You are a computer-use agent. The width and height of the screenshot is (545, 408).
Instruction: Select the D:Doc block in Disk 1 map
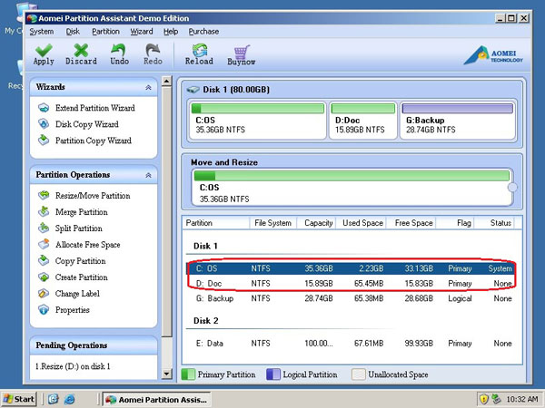[x=362, y=120]
